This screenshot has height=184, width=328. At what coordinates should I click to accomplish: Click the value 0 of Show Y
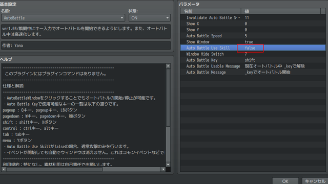(x=246, y=30)
